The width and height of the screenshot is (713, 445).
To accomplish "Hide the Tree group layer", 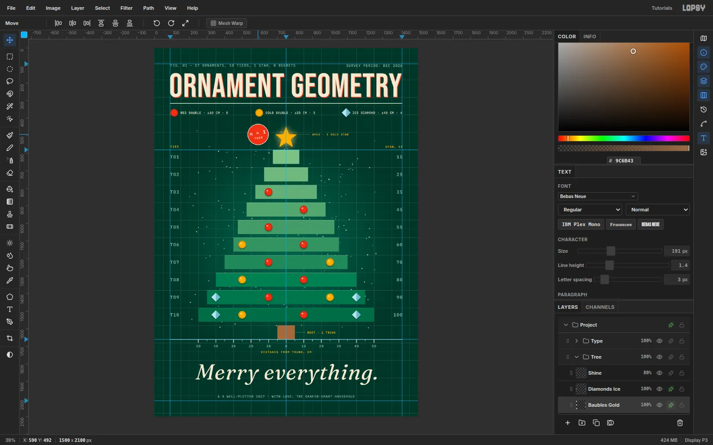I will (x=660, y=357).
